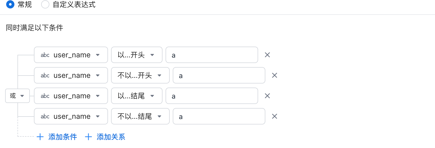Image resolution: width=435 pixels, height=148 pixels.
Task: Select the 常规 radio option
Action: coord(10,4)
